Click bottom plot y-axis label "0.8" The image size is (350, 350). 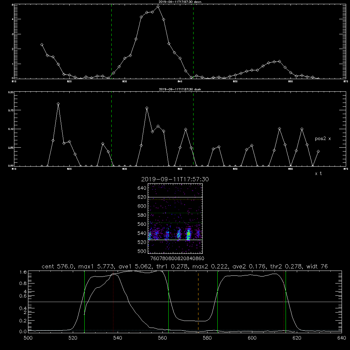pyautogui.click(x=23, y=283)
